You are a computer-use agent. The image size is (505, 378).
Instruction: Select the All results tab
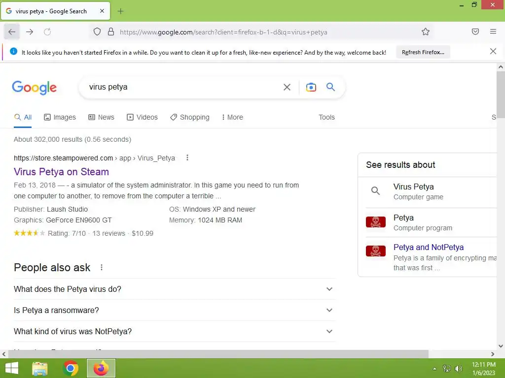pyautogui.click(x=23, y=117)
